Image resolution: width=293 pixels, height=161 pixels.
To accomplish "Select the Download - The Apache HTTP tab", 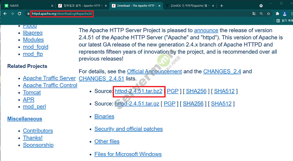I will (x=136, y=6).
